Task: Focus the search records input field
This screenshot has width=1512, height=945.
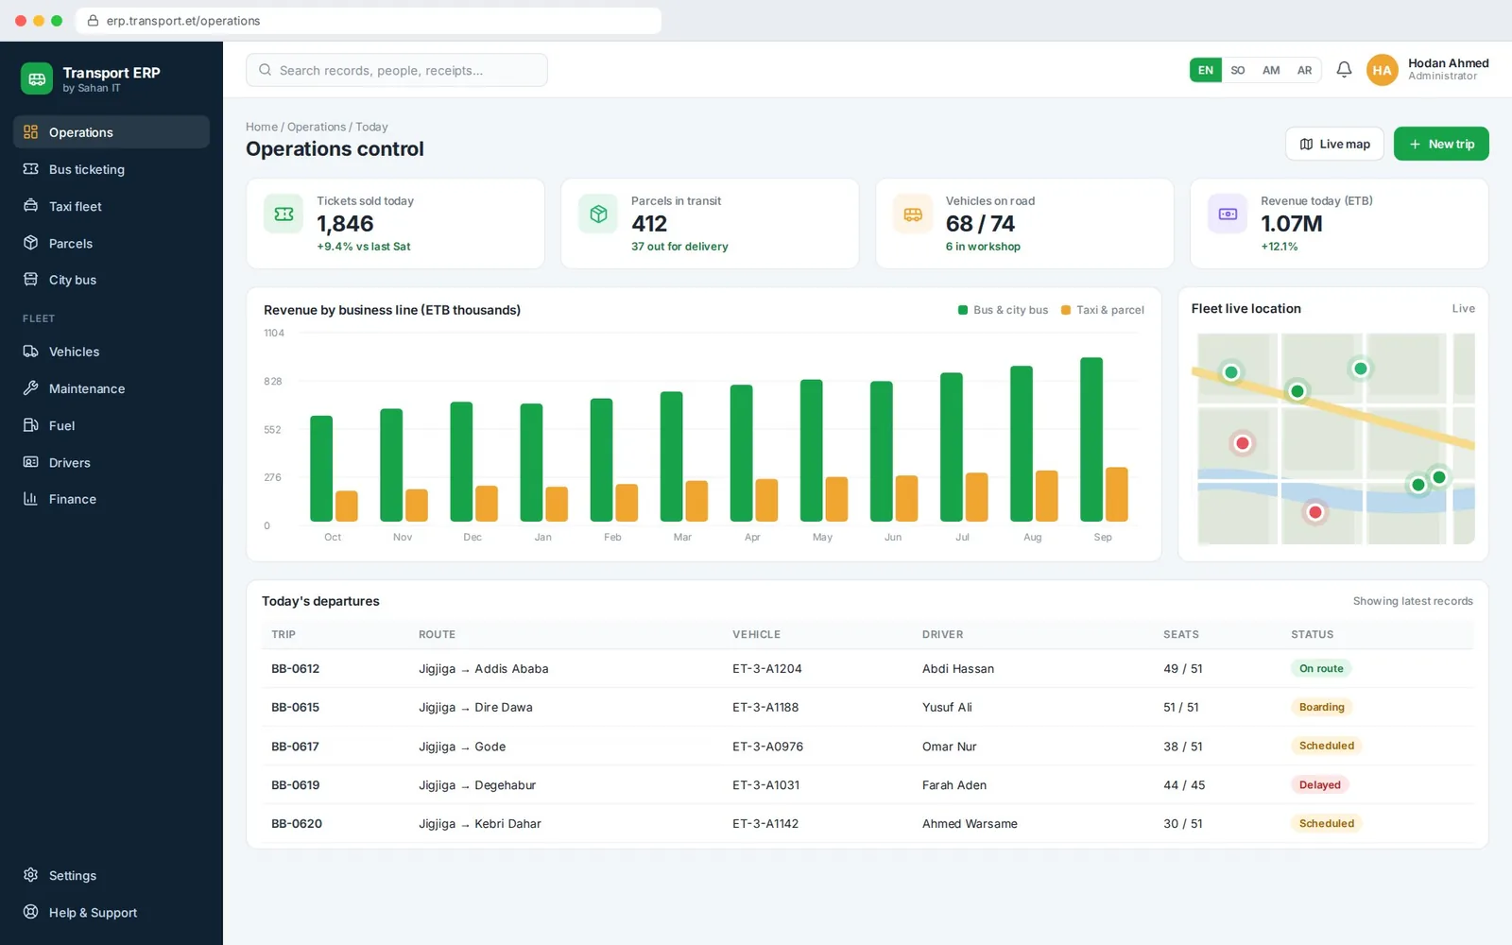Action: [397, 70]
